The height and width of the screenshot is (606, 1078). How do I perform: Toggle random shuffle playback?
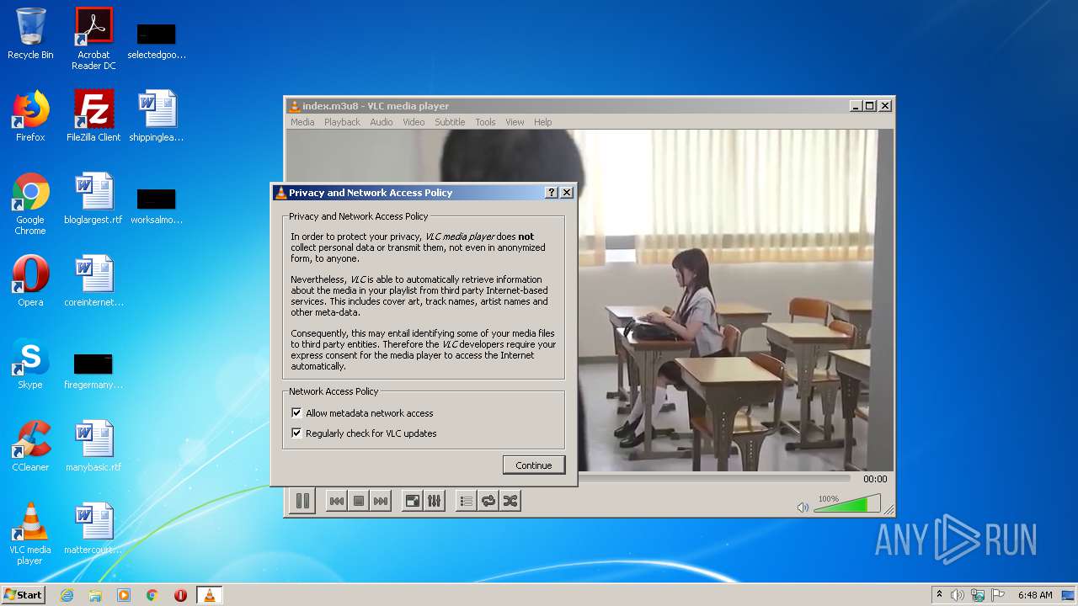click(x=510, y=501)
